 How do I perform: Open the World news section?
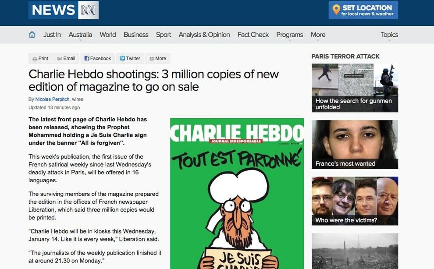[108, 35]
